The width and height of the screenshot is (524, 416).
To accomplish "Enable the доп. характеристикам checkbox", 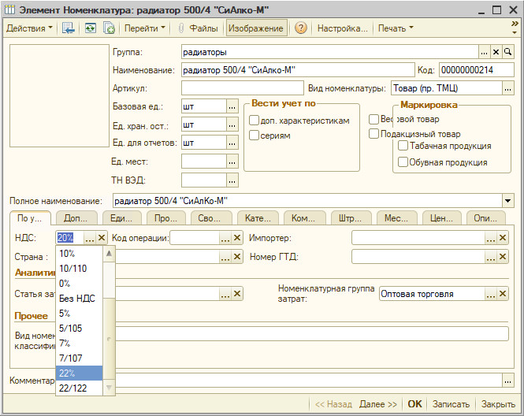I will [255, 121].
